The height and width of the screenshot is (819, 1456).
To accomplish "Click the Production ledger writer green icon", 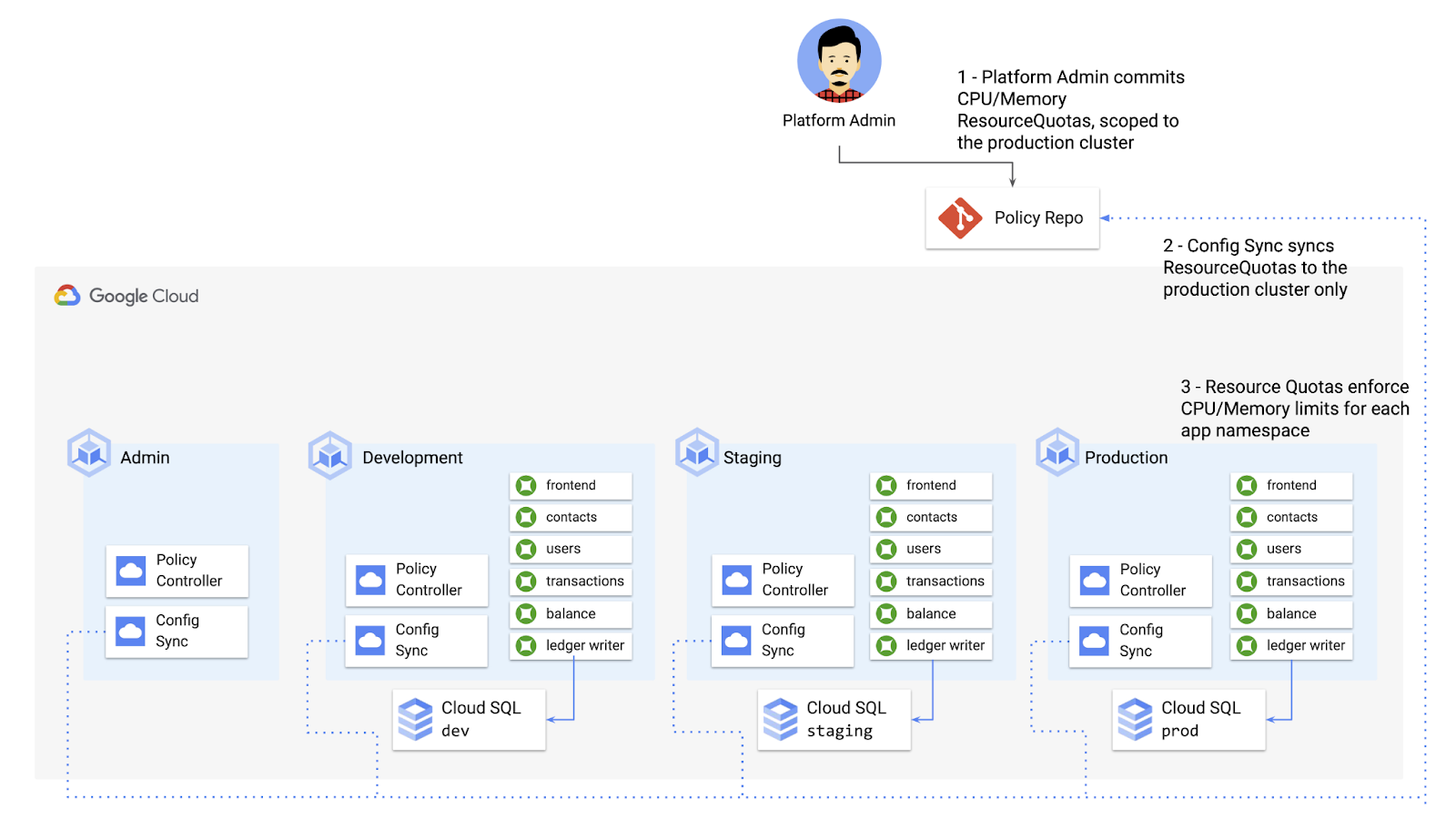I will coord(1247,646).
